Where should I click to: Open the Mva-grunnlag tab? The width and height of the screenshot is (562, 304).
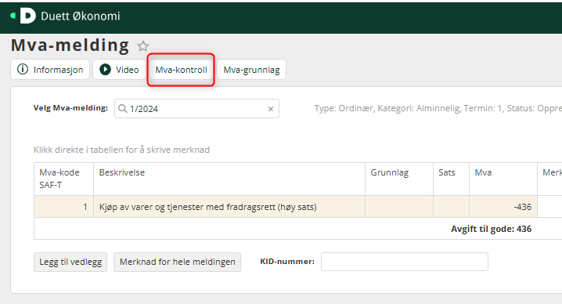251,70
